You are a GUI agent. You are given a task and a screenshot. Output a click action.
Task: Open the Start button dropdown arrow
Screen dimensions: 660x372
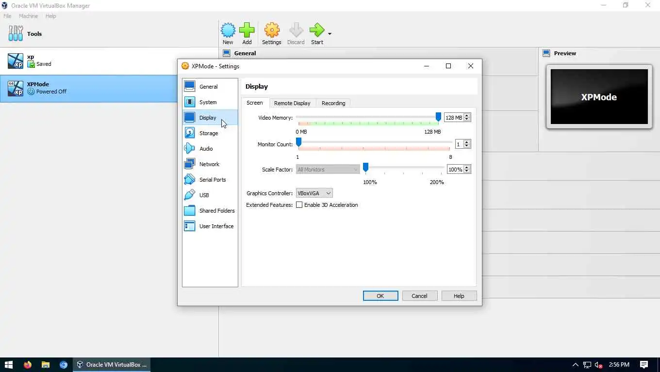pos(330,34)
